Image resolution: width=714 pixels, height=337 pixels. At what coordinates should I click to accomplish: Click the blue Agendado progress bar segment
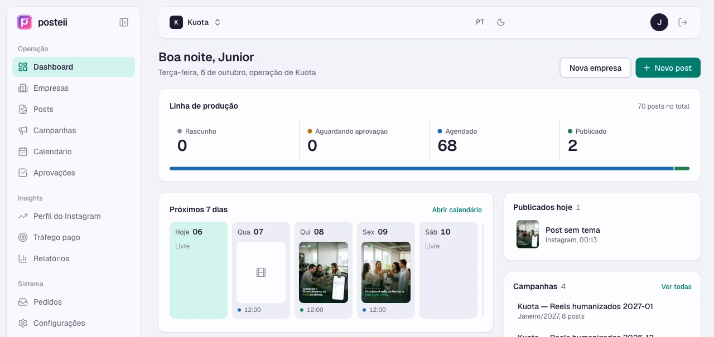[422, 168]
